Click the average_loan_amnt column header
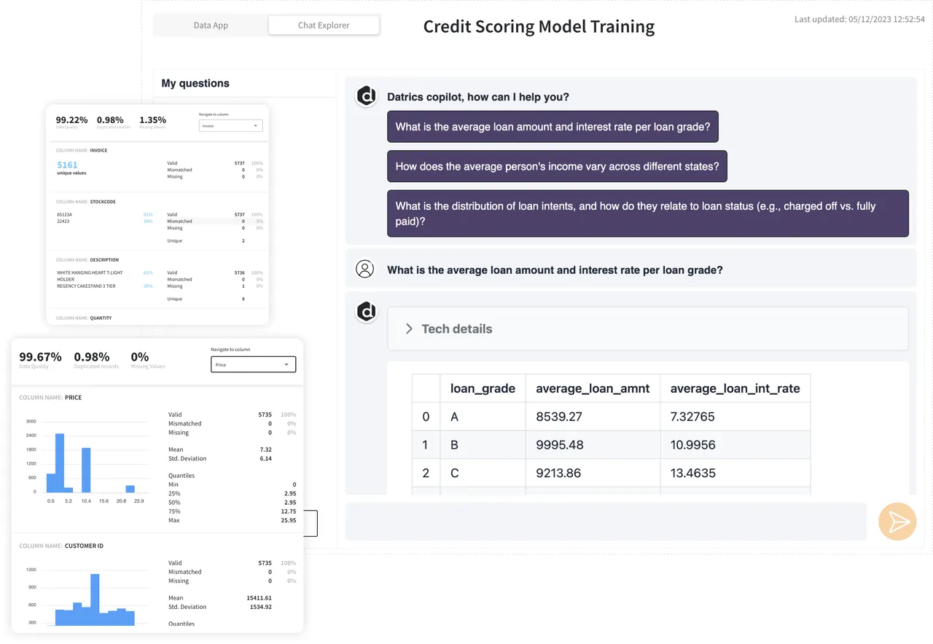 coord(593,389)
